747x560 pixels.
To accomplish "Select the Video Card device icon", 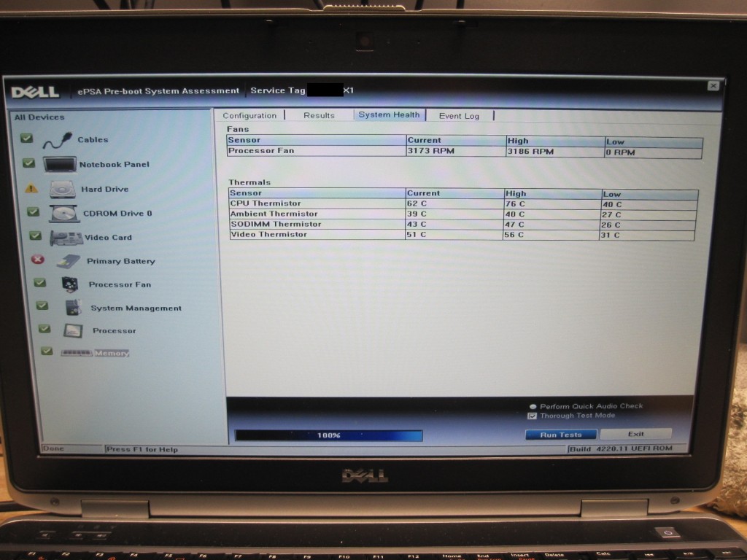I will click(66, 238).
